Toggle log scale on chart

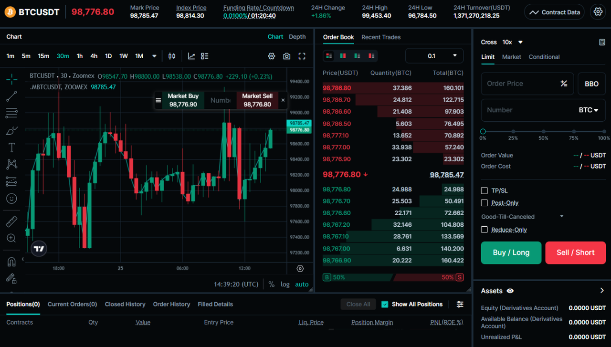tap(285, 284)
